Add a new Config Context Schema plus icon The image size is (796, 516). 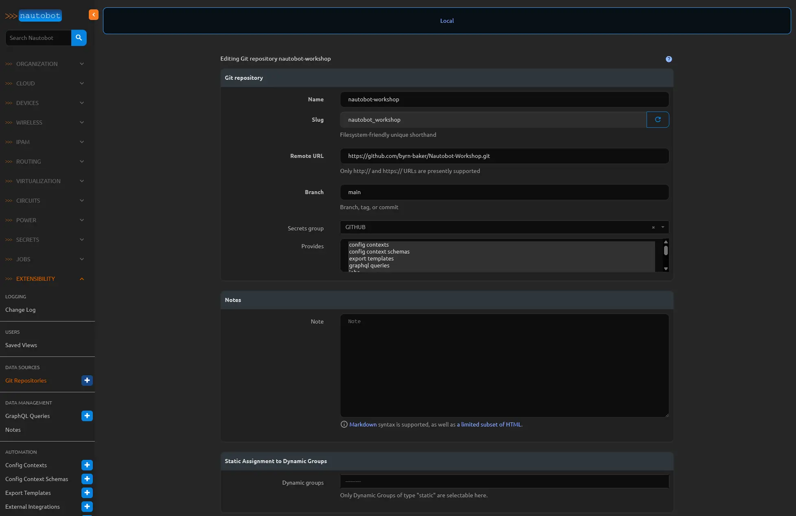coord(87,479)
